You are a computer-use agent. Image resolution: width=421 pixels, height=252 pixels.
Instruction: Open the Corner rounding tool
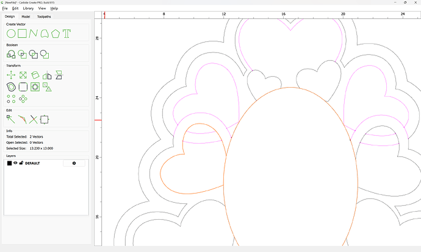tap(23, 87)
